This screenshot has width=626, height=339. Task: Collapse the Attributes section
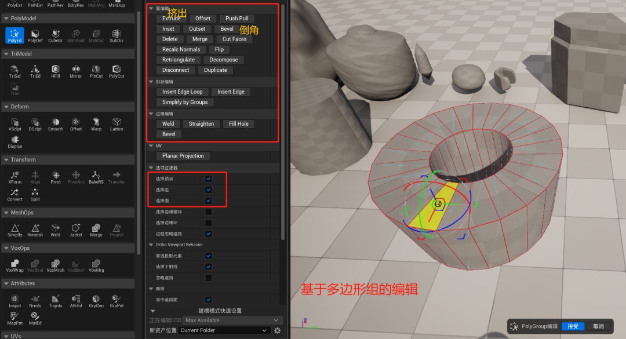(x=6, y=283)
